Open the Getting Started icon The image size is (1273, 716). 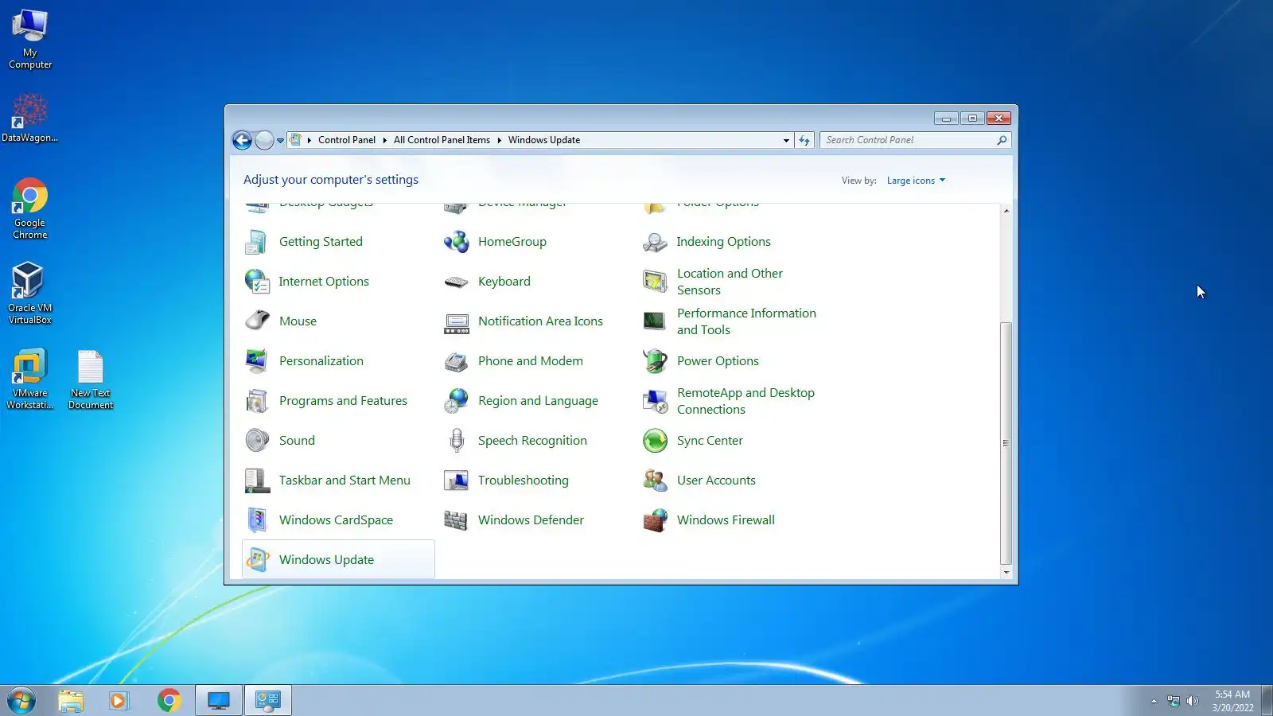pyautogui.click(x=256, y=242)
